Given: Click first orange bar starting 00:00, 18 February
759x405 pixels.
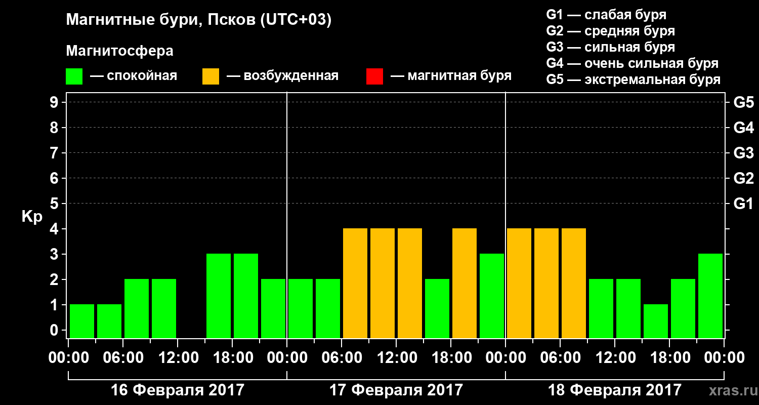Looking at the screenshot, I should pyautogui.click(x=519, y=283).
